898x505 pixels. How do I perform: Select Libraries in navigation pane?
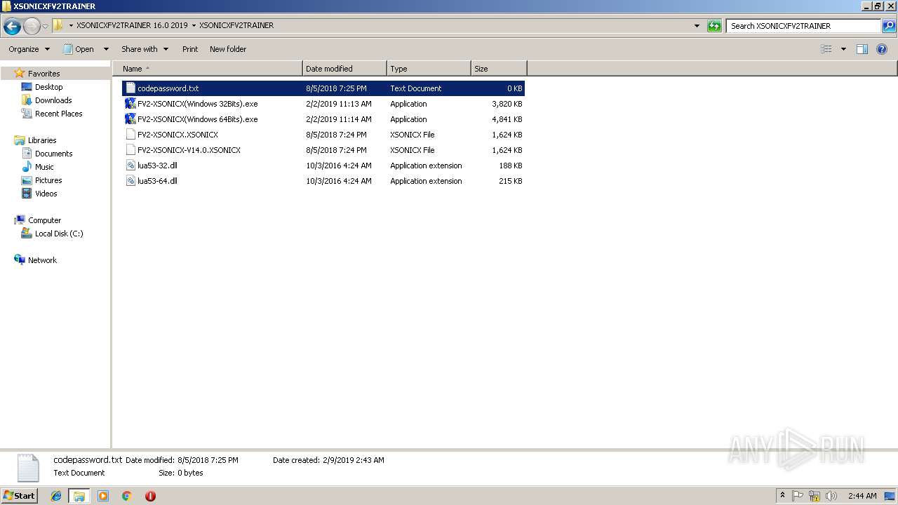pyautogui.click(x=41, y=140)
